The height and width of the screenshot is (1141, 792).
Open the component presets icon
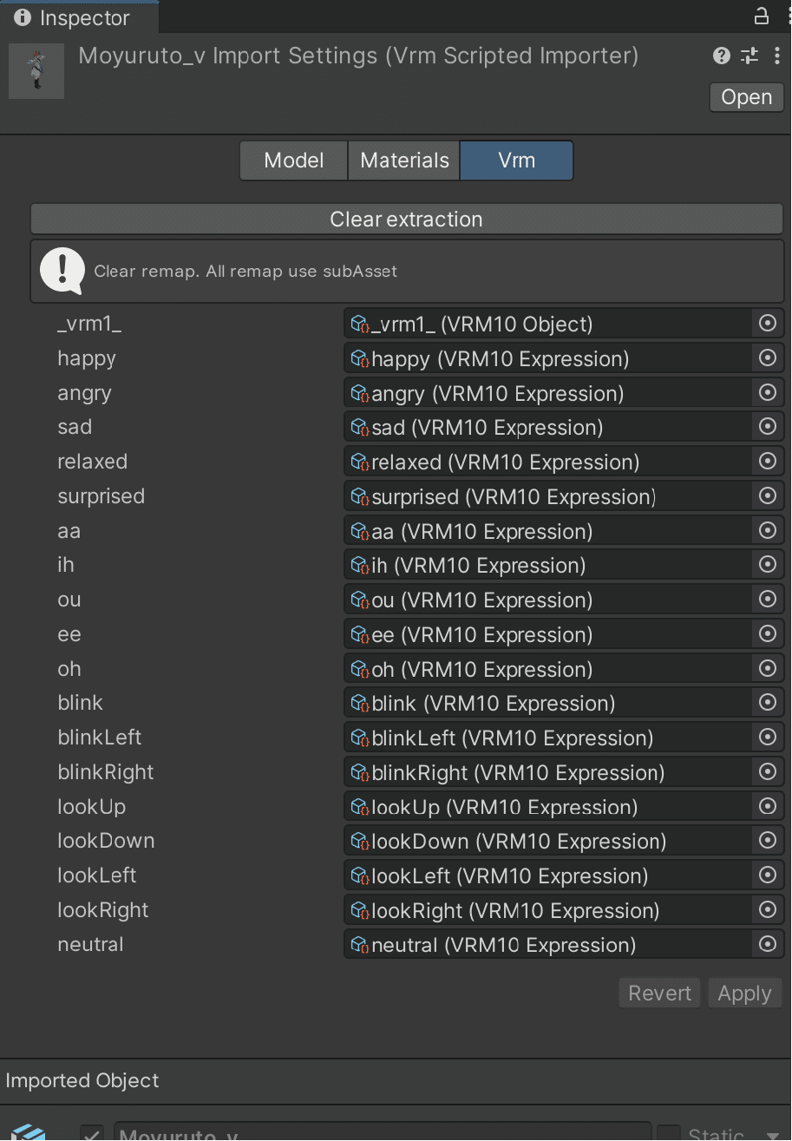(x=749, y=56)
